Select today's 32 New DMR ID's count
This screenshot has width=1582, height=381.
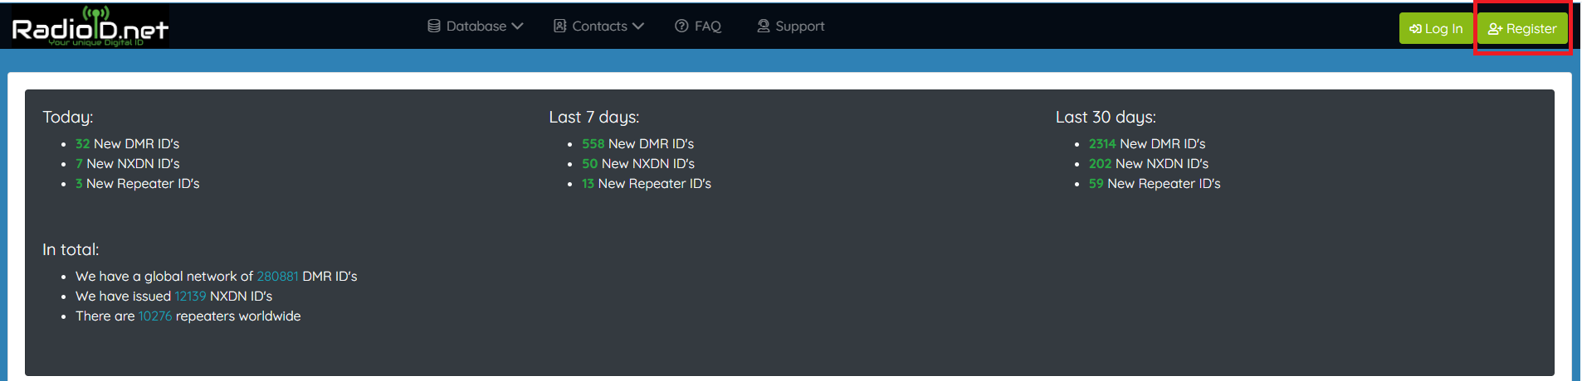82,143
